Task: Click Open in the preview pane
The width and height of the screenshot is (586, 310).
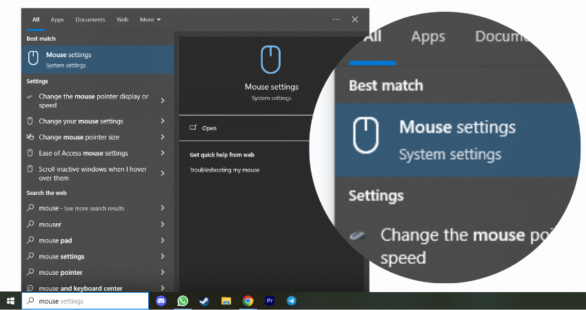Action: click(x=209, y=128)
